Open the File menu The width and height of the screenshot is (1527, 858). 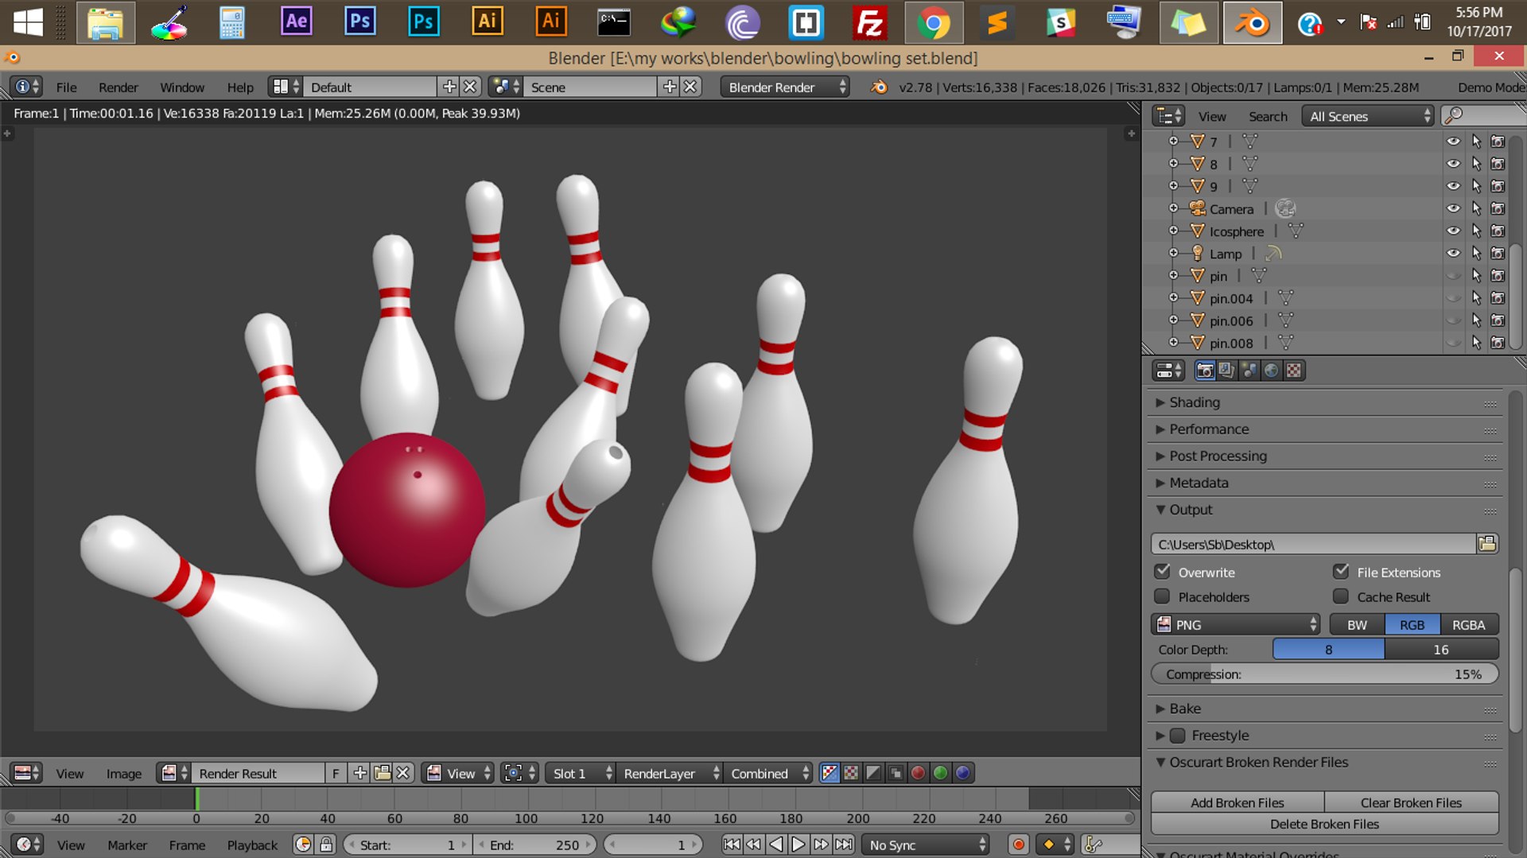pyautogui.click(x=66, y=87)
